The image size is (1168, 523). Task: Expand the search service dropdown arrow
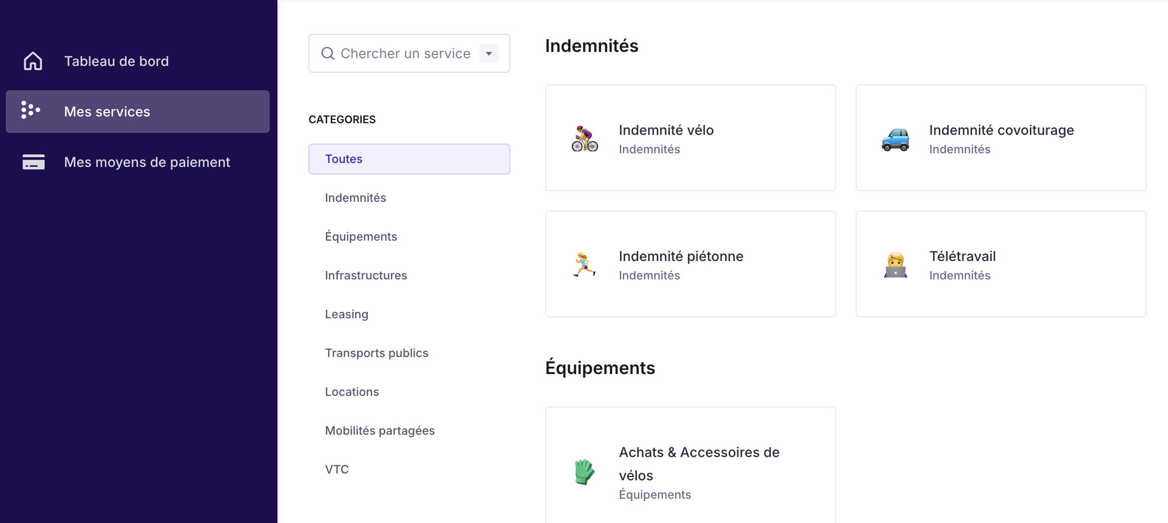point(489,53)
